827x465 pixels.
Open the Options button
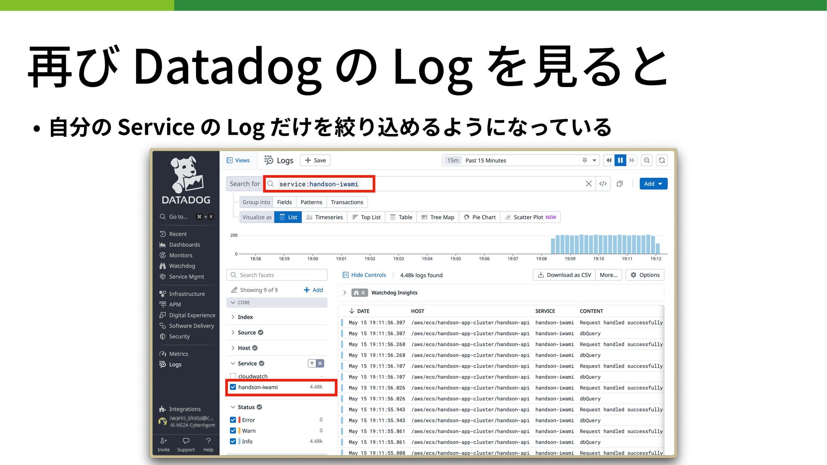[x=645, y=275]
